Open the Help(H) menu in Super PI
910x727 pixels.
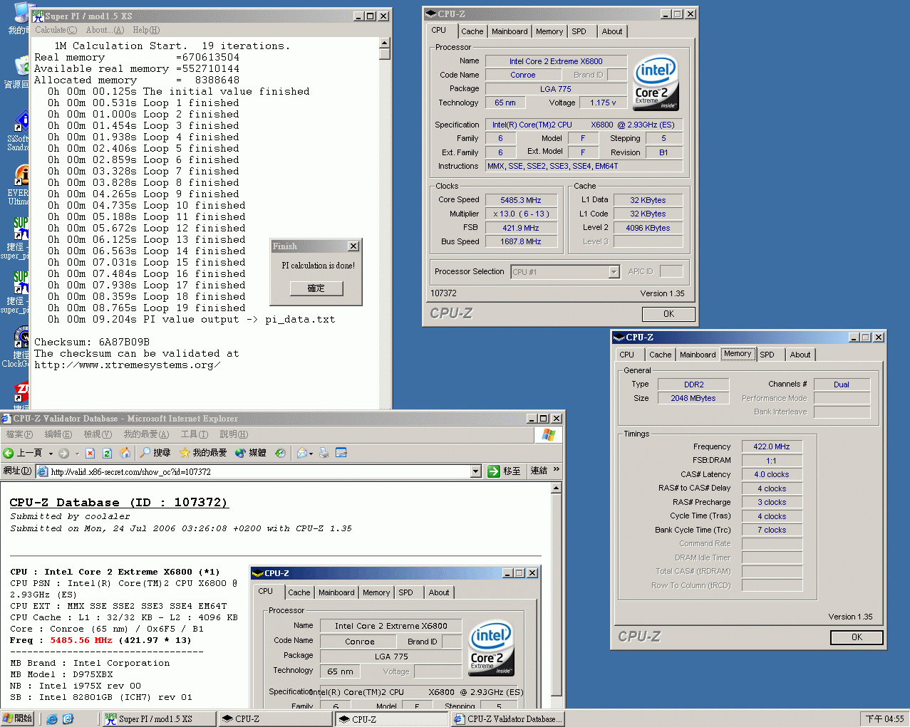pyautogui.click(x=146, y=30)
